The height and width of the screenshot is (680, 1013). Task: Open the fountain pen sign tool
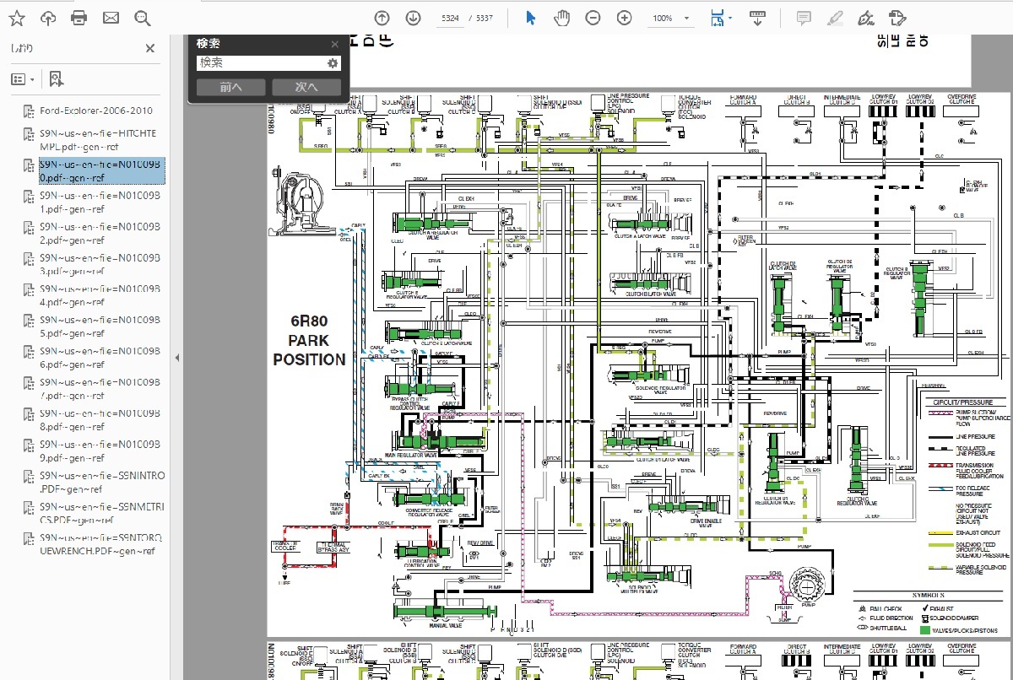865,18
